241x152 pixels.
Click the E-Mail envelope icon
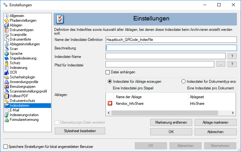(7, 110)
